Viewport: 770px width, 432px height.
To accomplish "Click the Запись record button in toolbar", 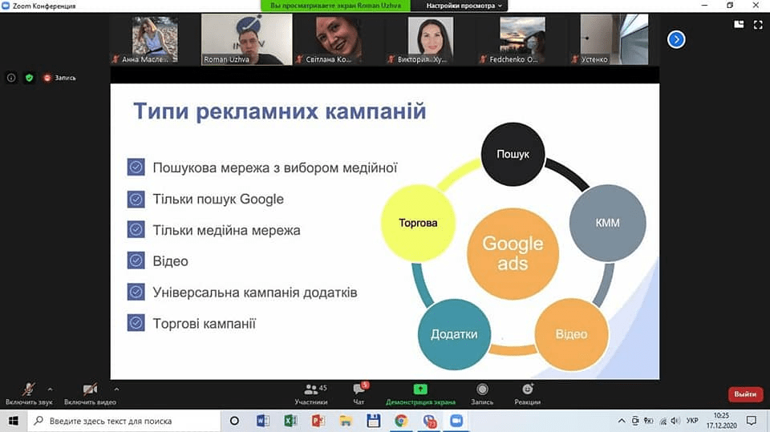I will (x=482, y=394).
